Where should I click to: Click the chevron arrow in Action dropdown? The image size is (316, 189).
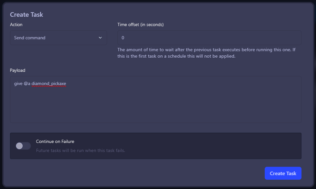pyautogui.click(x=100, y=38)
